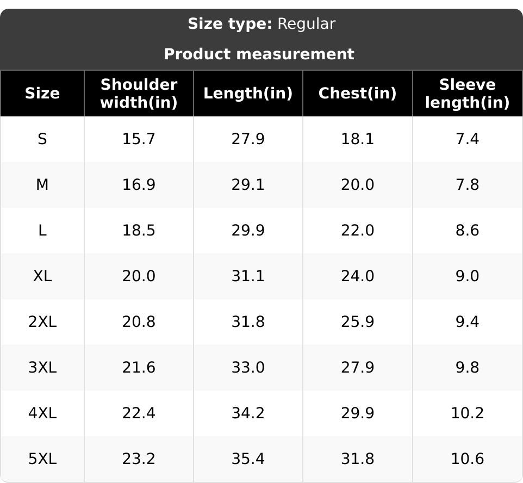Click the M size row label
This screenshot has height=483, width=523.
coord(42,185)
